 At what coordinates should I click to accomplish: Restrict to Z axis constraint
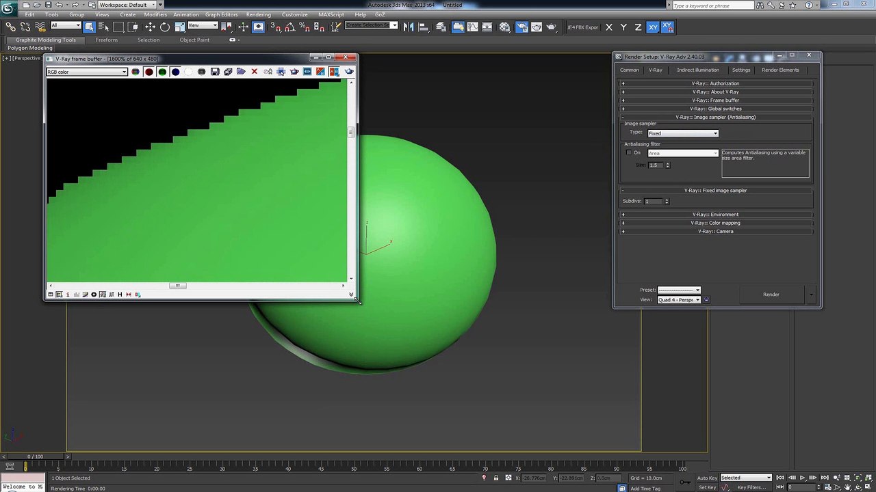pos(638,27)
